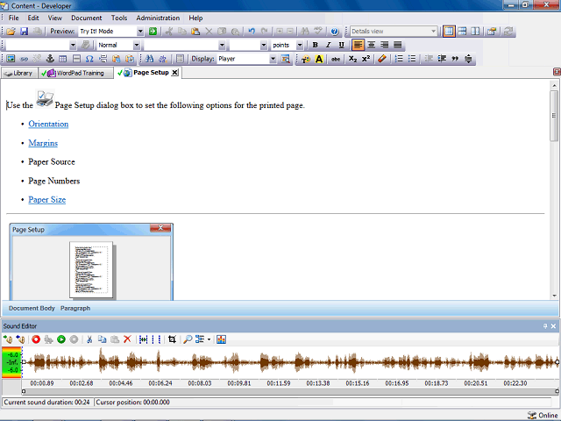Image resolution: width=561 pixels, height=421 pixels.
Task: Open the first empty formatting dropdown
Action: click(x=73, y=45)
